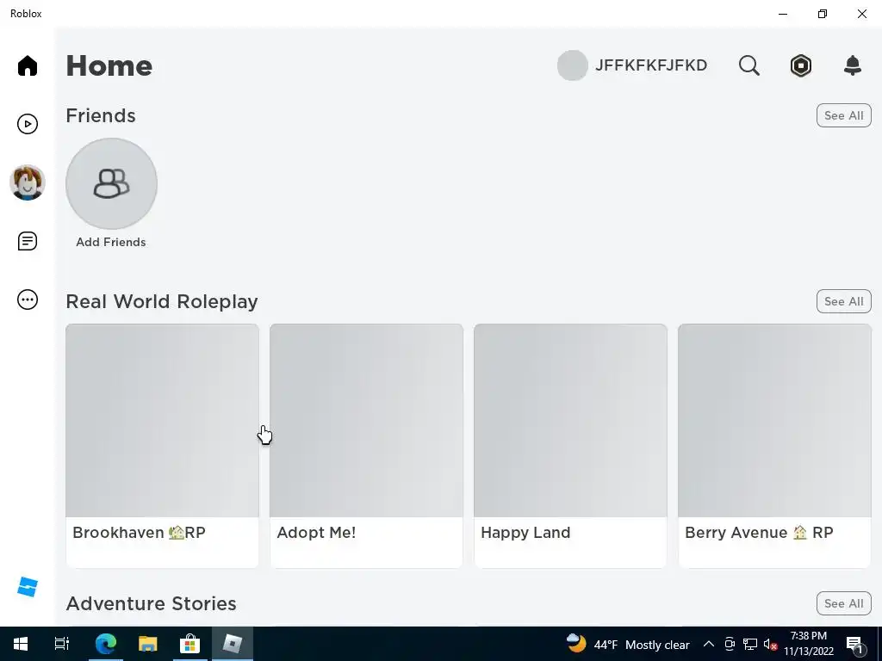Open the Berry Avenue RP game thumbnail
This screenshot has width=882, height=661.
(774, 420)
